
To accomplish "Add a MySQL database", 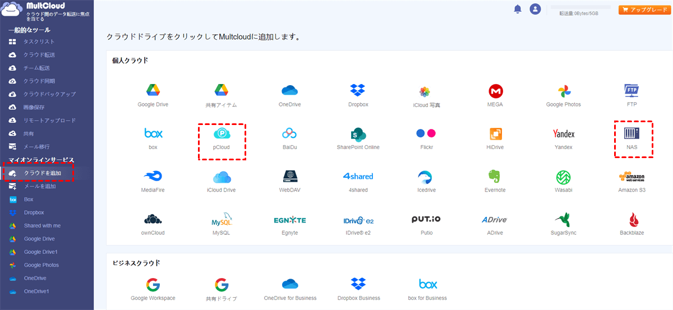I will (x=221, y=224).
